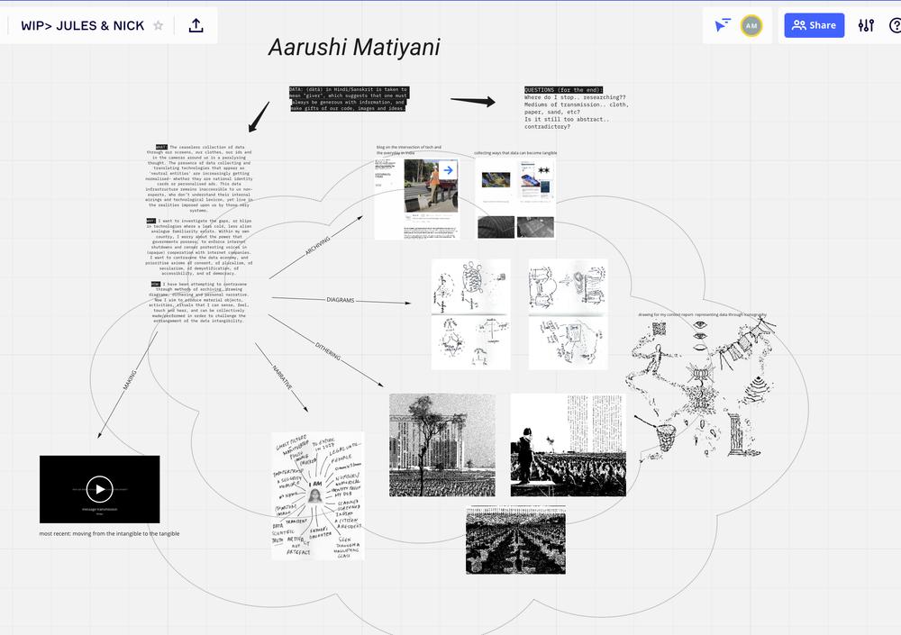Select caption 'collecting ways that data can become tangible'
This screenshot has height=635, width=901.
(515, 153)
